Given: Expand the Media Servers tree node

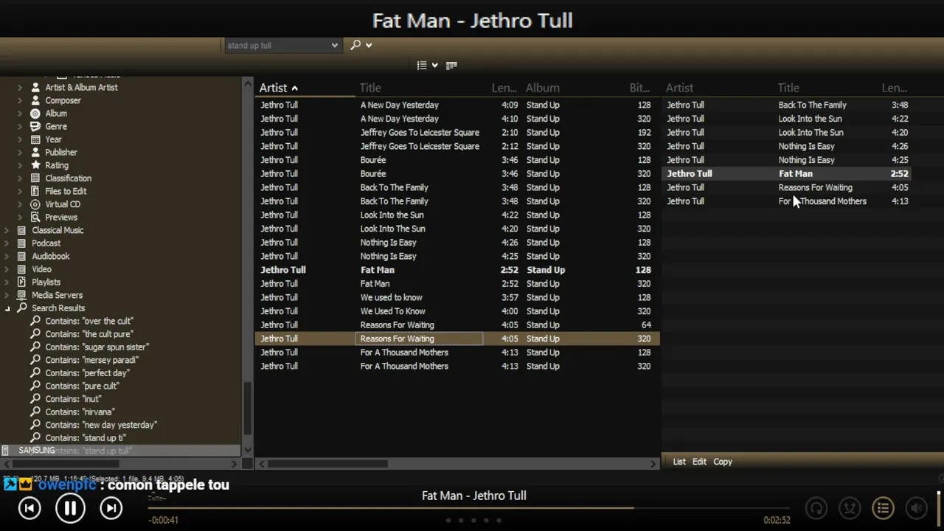Looking at the screenshot, I should coord(7,295).
